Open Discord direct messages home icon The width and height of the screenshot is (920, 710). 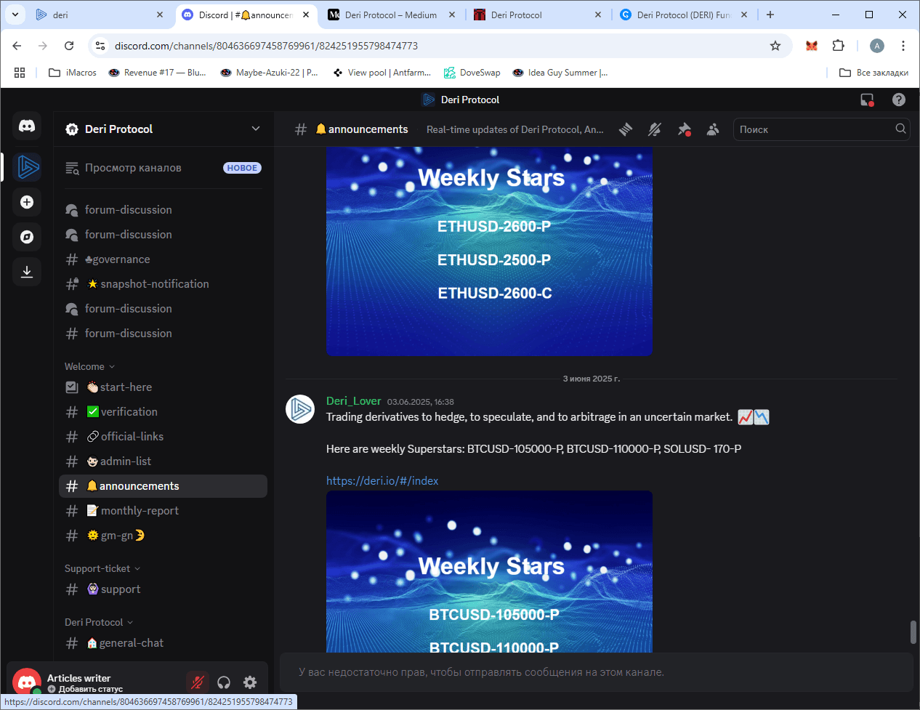27,126
